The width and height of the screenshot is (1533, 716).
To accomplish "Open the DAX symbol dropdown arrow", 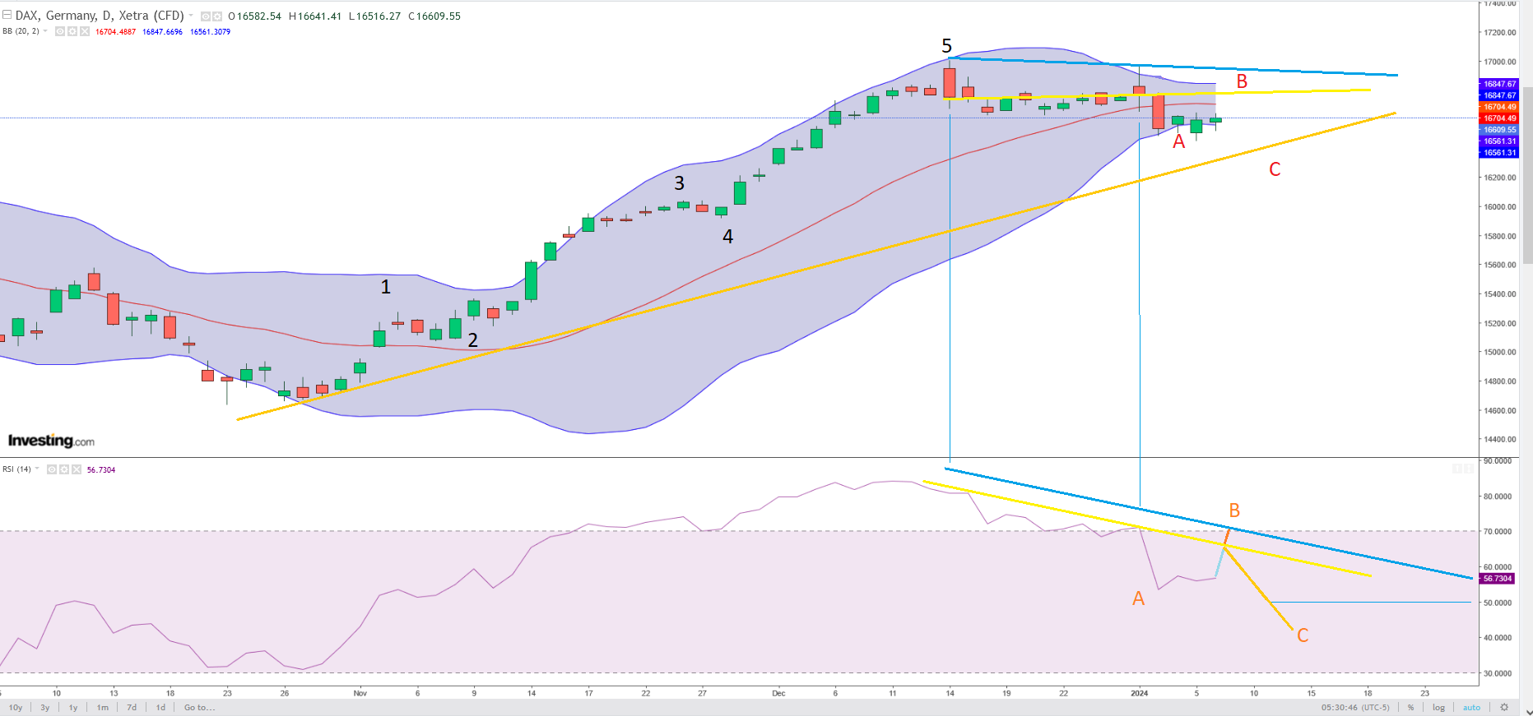I will click(191, 16).
